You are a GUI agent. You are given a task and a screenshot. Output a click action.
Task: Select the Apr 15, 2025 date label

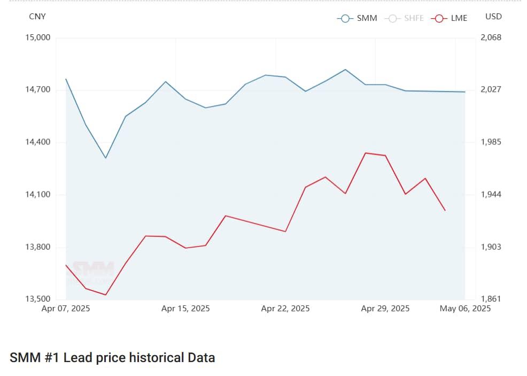click(x=185, y=309)
